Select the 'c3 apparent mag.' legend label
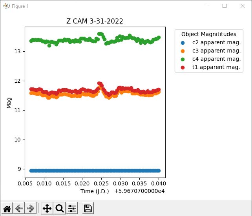252x216 pixels. (x=216, y=51)
